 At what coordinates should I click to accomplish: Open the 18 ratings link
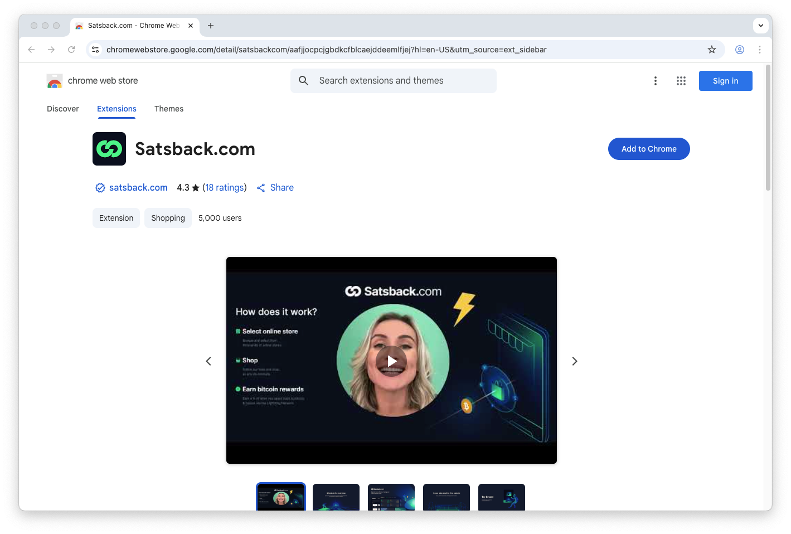click(225, 188)
